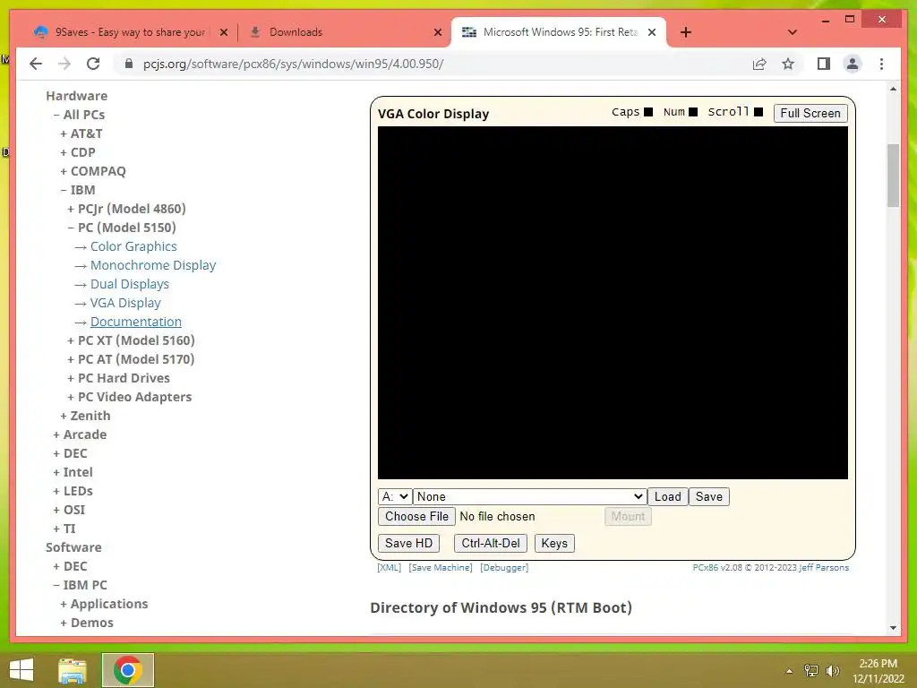Send Ctrl-Alt-Del to the machine

[491, 544]
